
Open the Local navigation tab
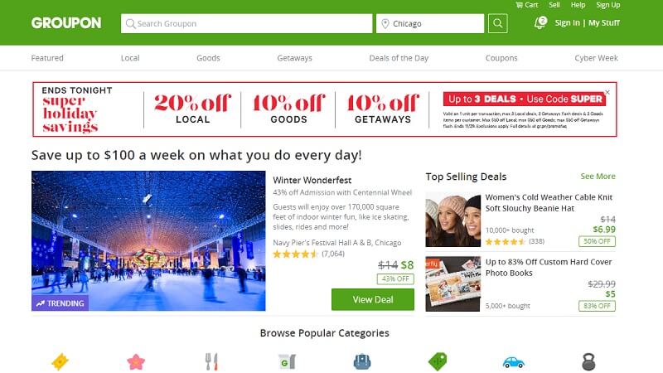[x=130, y=58]
